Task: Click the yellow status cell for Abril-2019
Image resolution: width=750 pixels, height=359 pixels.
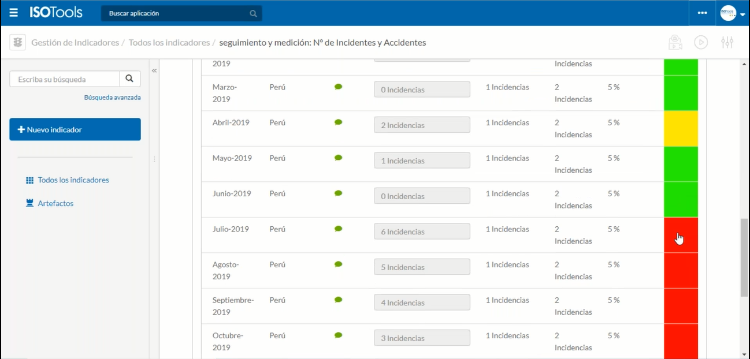Action: point(681,129)
